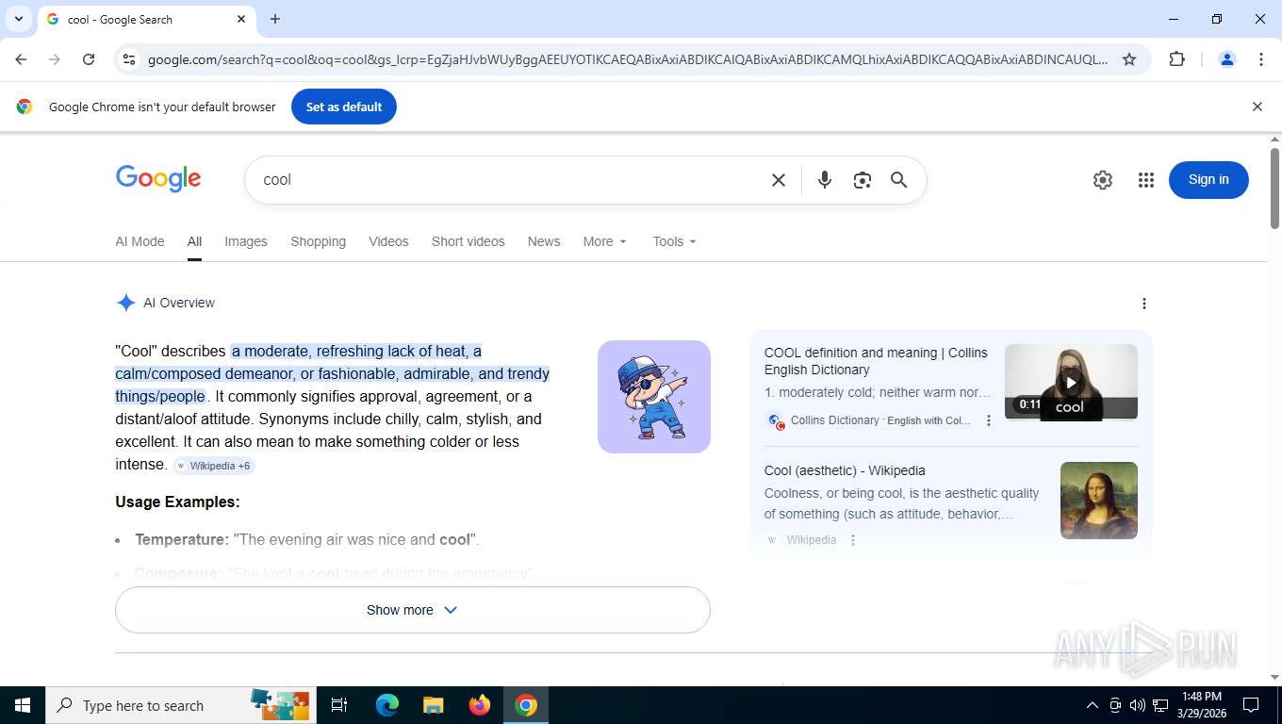The width and height of the screenshot is (1282, 724).
Task: Open options for Wikipedia source card
Action: [853, 540]
